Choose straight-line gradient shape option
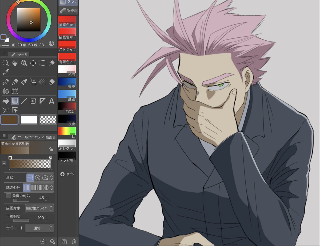 tap(30, 177)
